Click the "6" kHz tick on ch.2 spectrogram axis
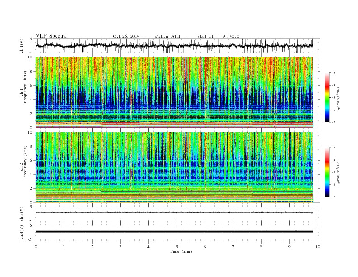The height and width of the screenshot is (277, 358). coord(32,160)
